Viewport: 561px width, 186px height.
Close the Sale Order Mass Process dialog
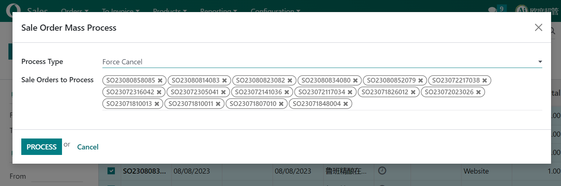538,27
